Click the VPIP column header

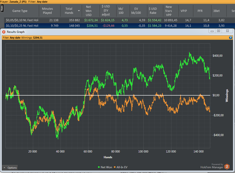coord(184,11)
